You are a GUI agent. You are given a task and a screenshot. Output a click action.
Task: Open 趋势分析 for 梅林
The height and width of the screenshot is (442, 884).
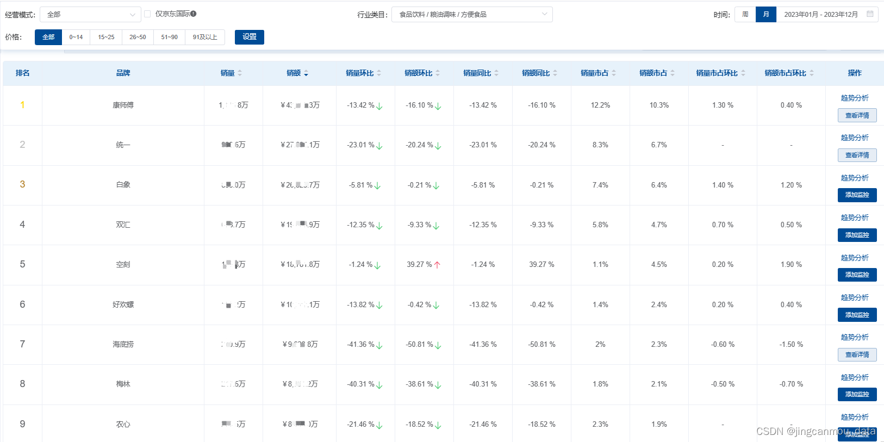click(855, 377)
